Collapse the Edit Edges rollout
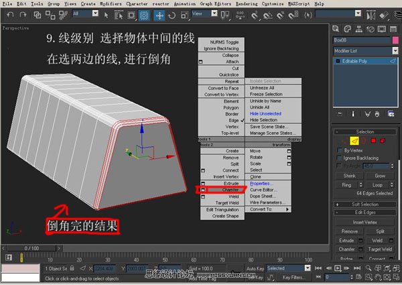 tap(365, 213)
